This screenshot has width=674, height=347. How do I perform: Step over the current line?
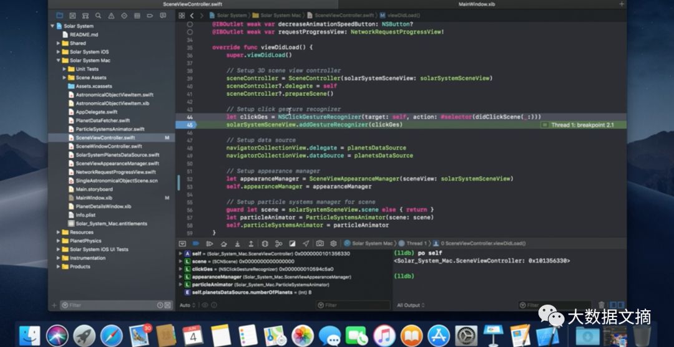click(223, 243)
